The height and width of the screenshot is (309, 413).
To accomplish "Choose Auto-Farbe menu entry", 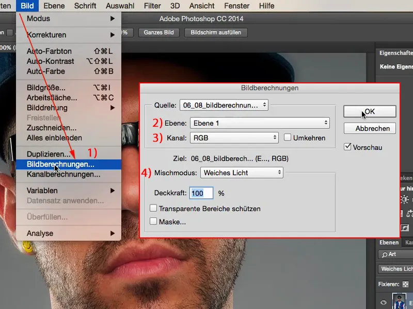I will [x=69, y=71].
